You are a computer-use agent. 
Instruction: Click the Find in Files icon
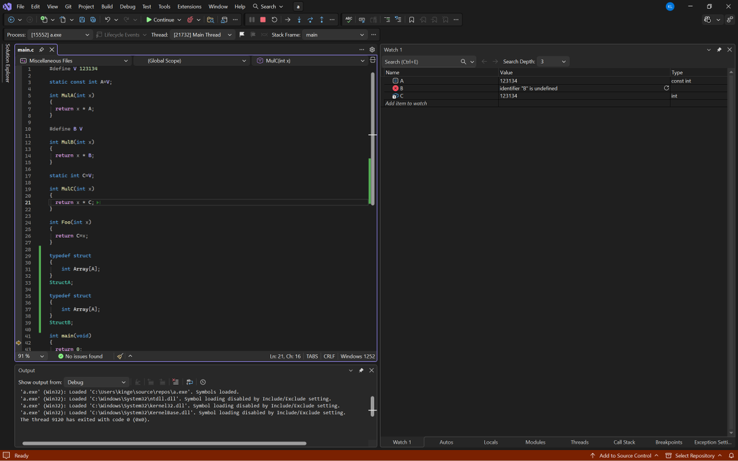(x=210, y=20)
